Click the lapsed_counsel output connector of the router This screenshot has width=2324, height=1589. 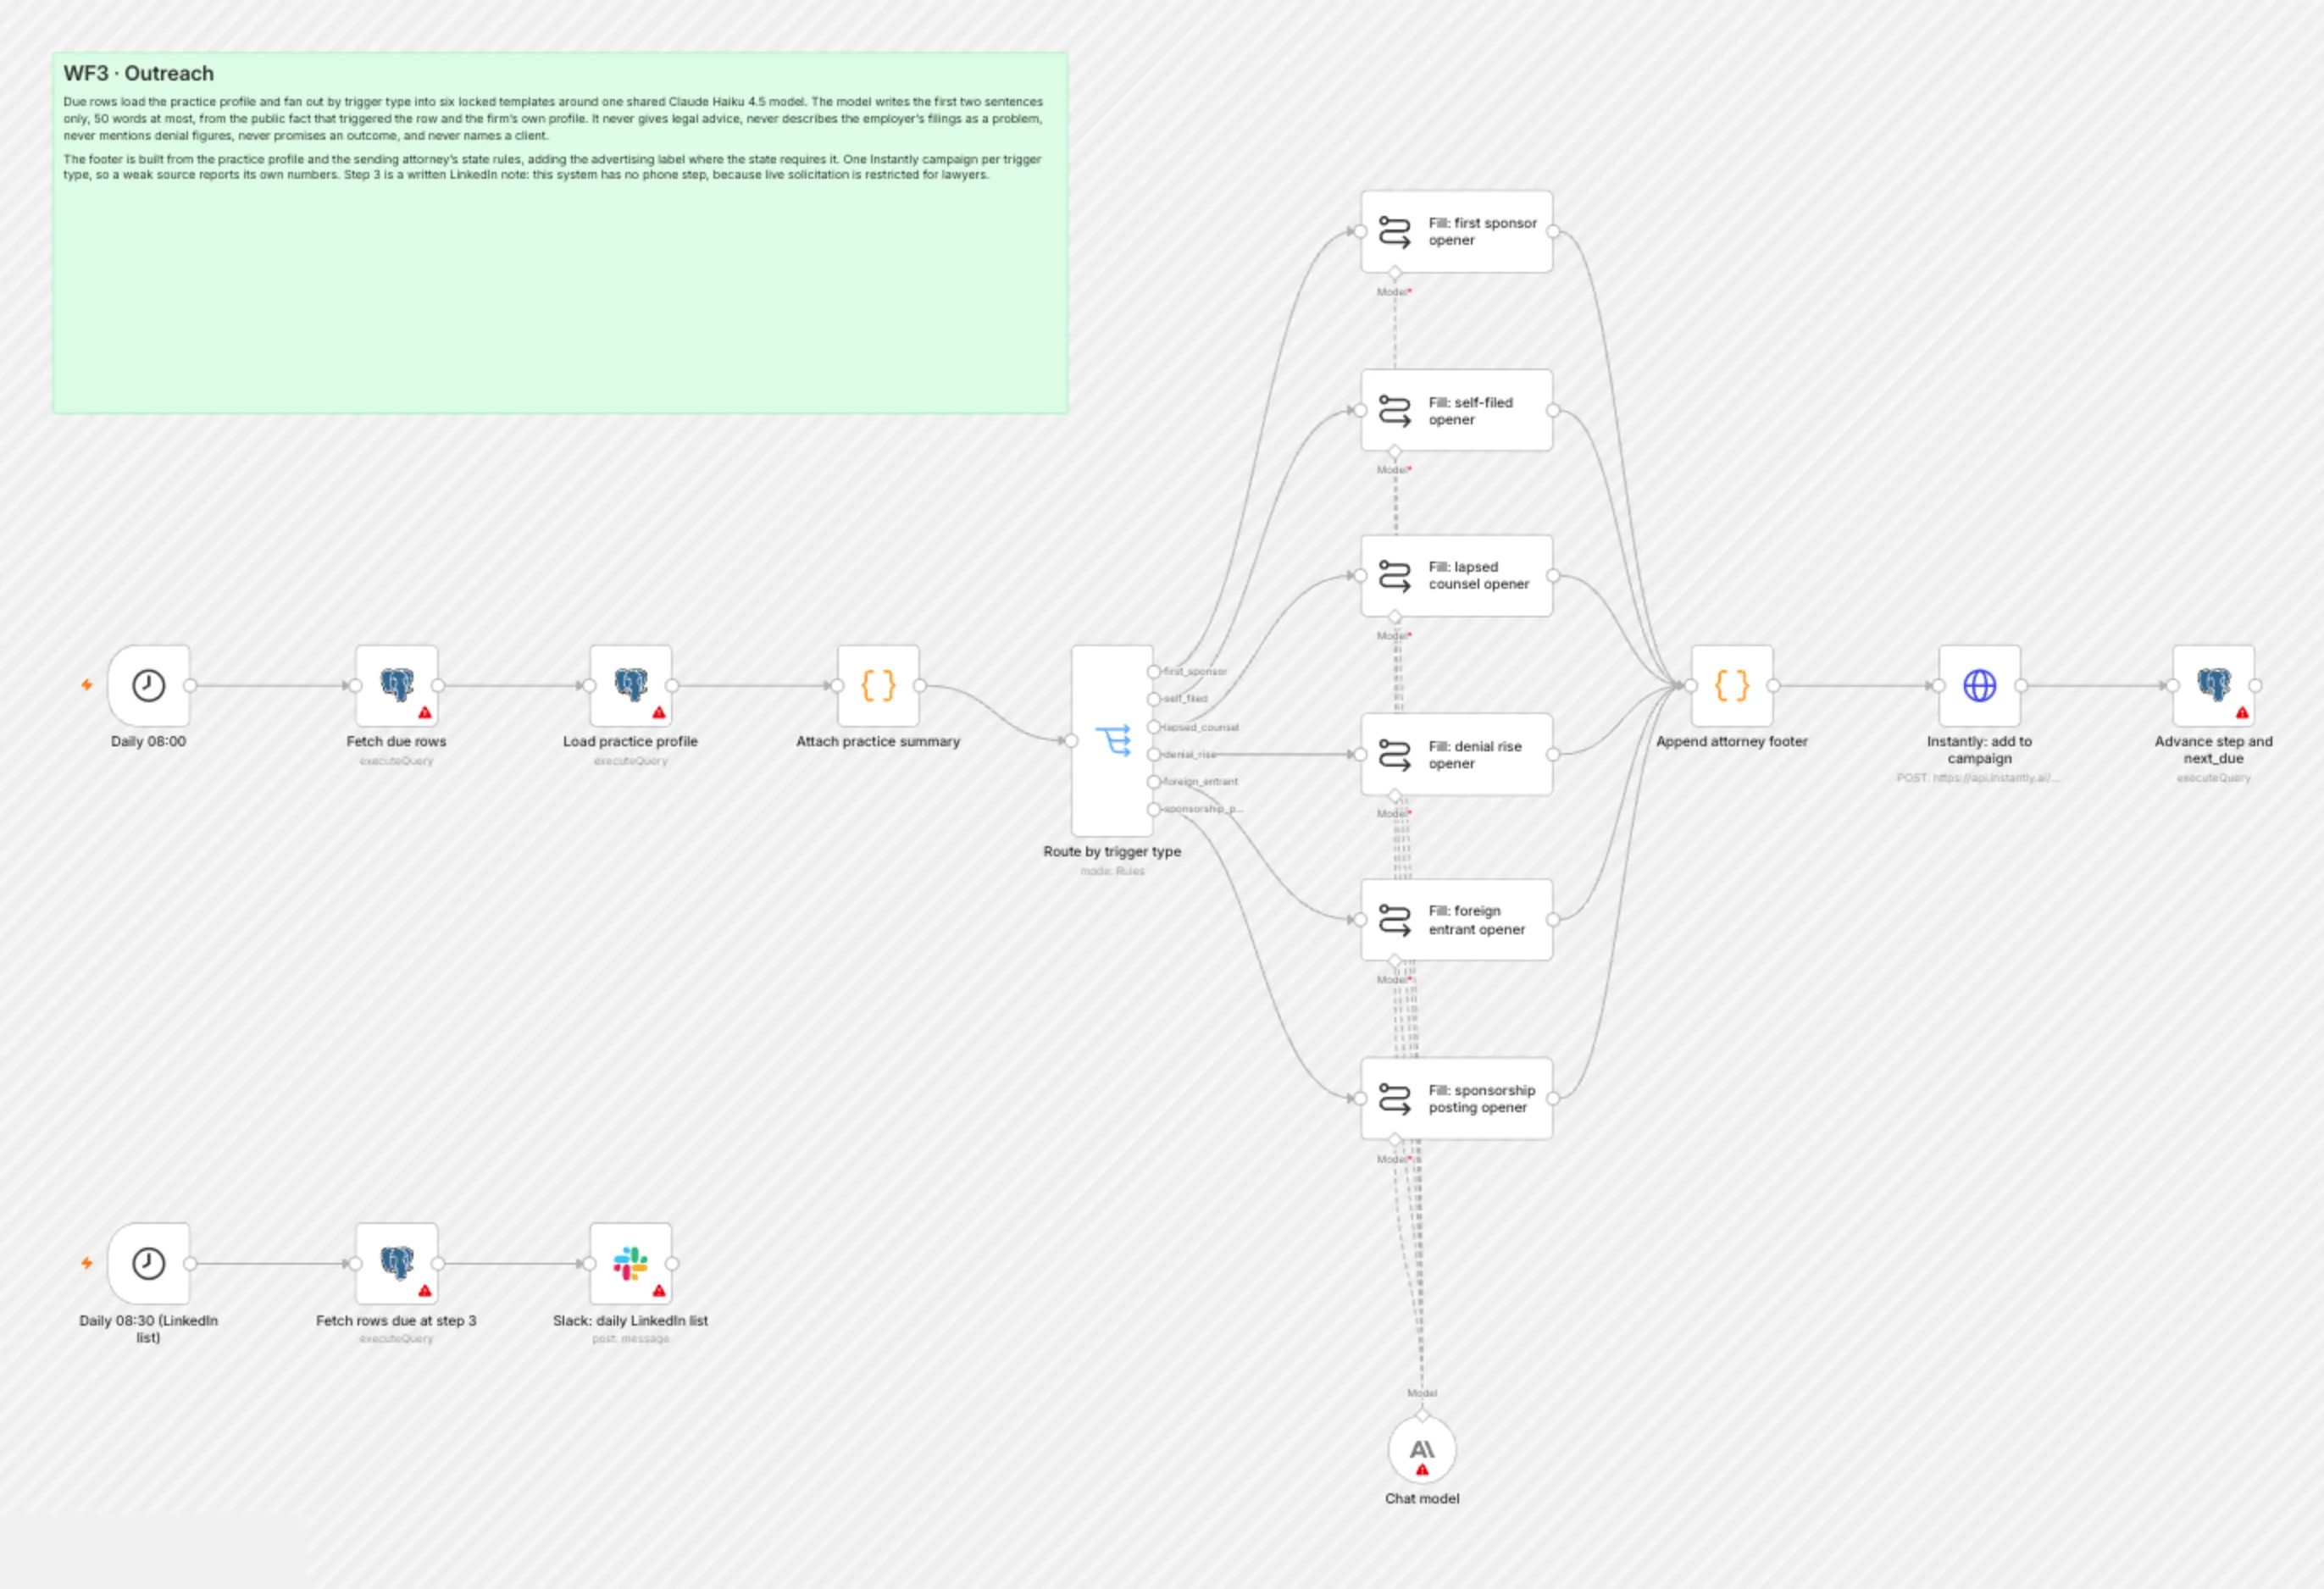coord(1154,727)
